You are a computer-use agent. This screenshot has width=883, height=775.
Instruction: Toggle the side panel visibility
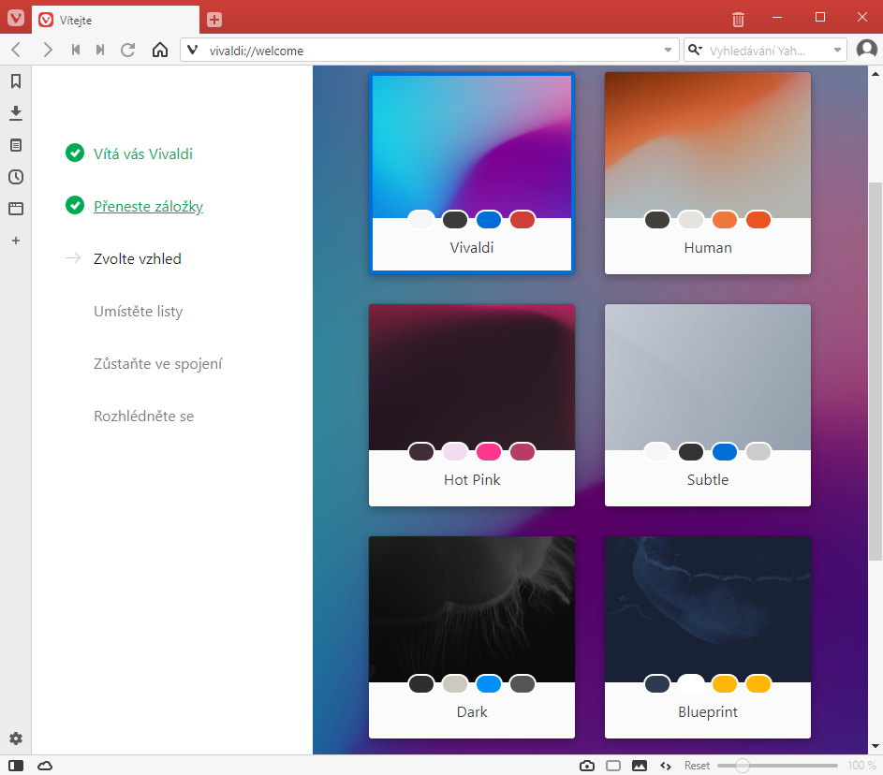tap(16, 766)
